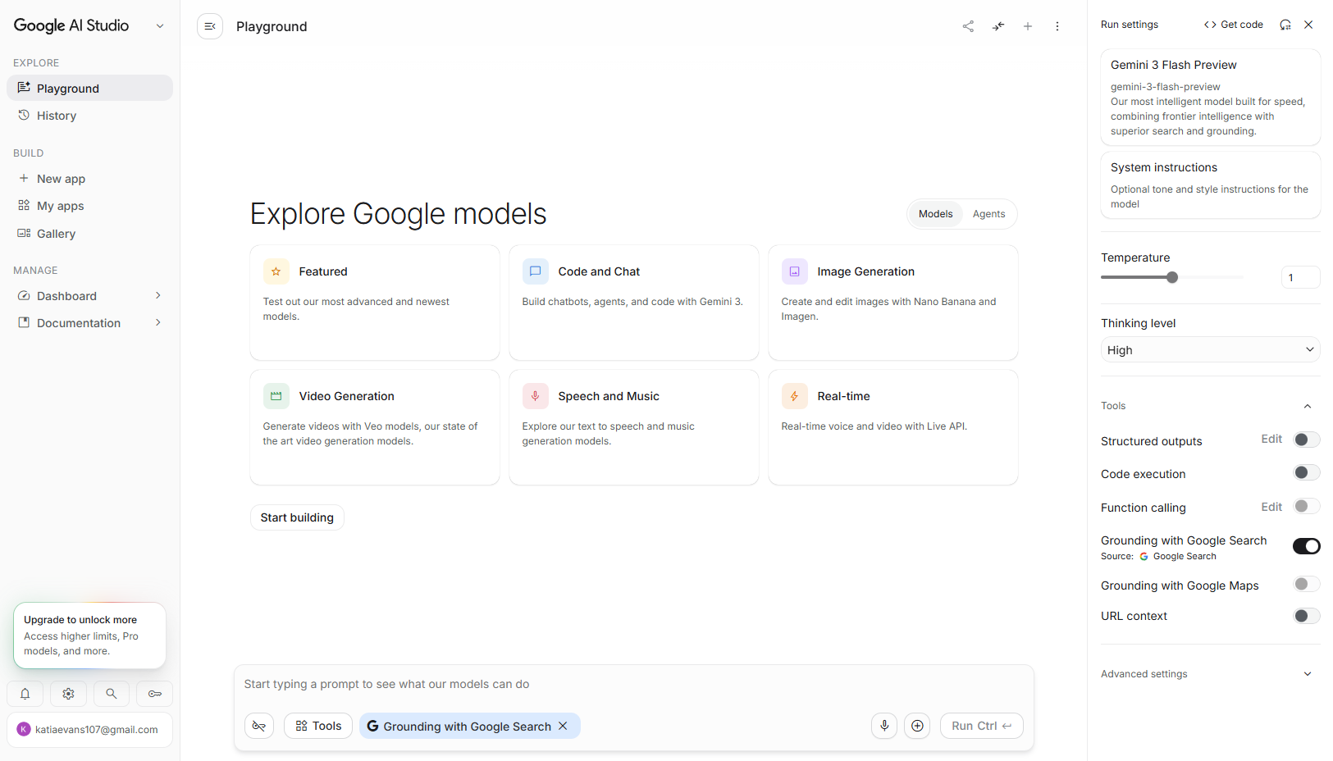1333x761 pixels.
Task: Click the search magnifier icon in sidebar
Action: point(112,694)
